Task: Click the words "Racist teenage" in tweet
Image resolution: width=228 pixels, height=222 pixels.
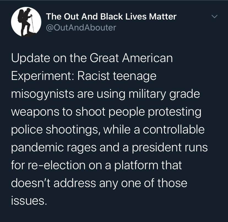Action: (117, 76)
